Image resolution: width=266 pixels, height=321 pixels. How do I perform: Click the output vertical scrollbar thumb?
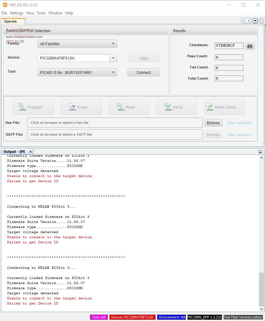[x=261, y=289]
